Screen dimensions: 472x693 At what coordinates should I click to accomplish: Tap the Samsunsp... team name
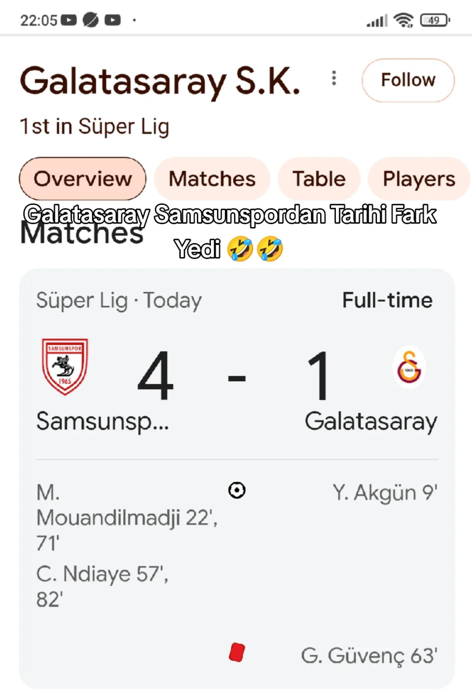pyautogui.click(x=102, y=422)
